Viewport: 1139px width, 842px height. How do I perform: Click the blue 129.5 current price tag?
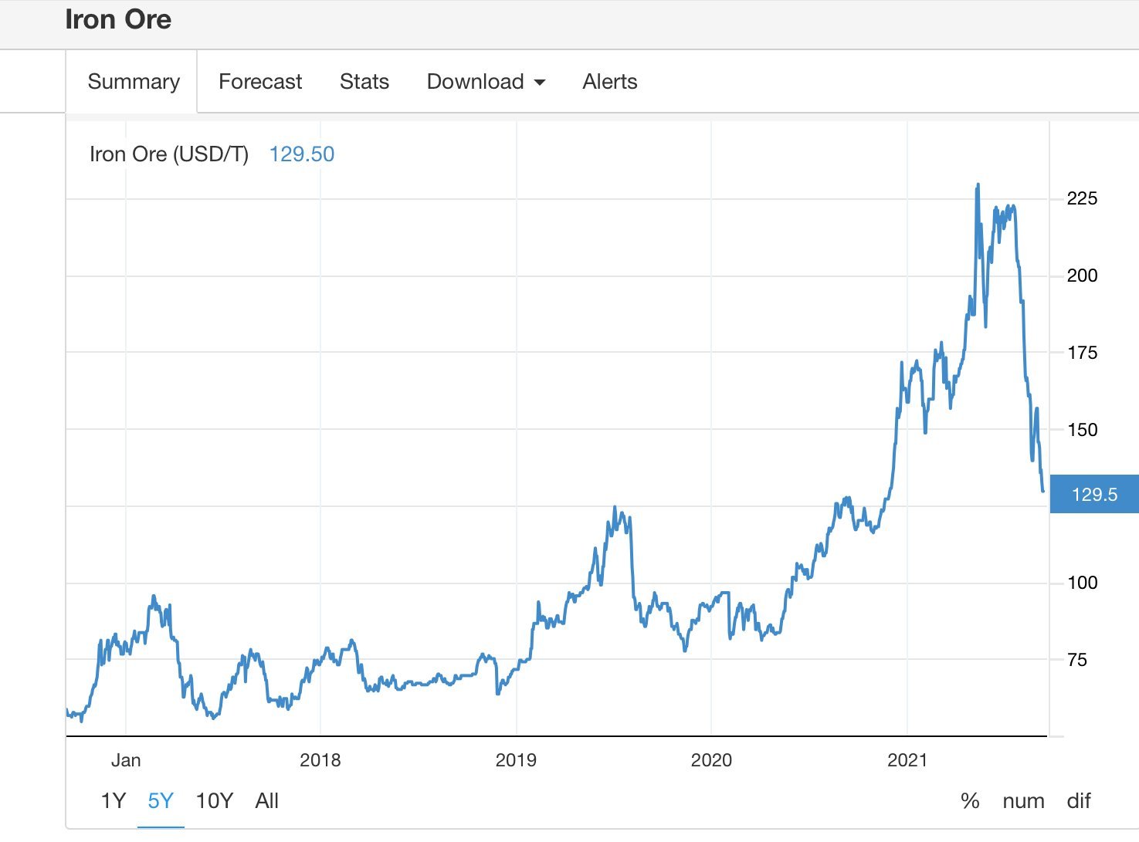click(1093, 495)
